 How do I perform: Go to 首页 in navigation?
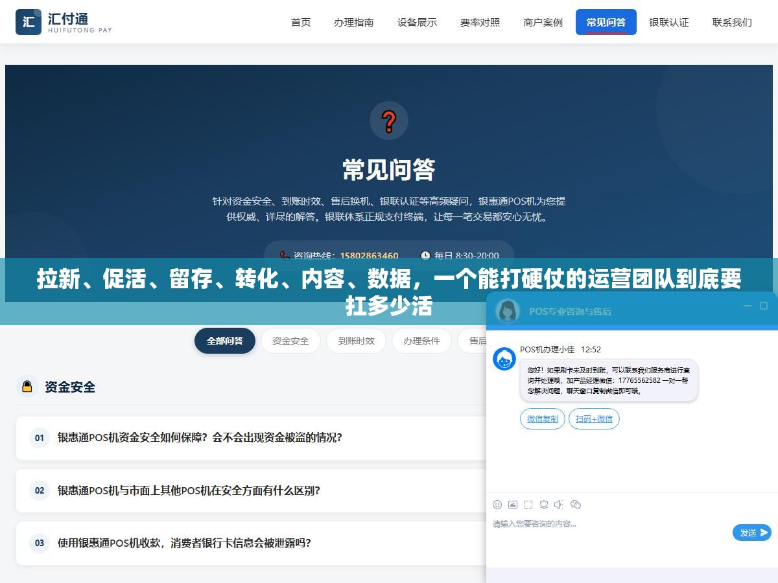[x=301, y=22]
